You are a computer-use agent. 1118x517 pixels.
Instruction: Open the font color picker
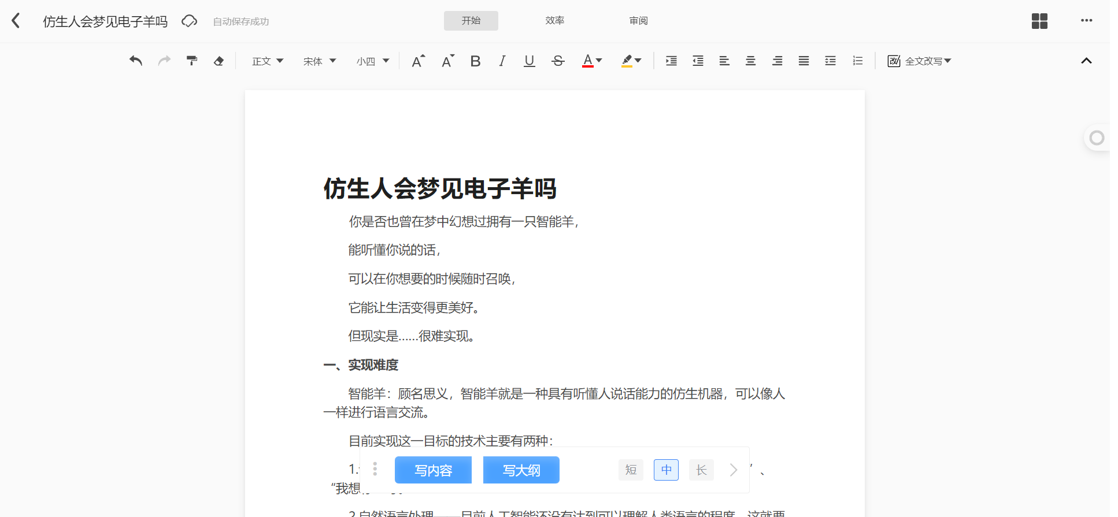point(592,61)
